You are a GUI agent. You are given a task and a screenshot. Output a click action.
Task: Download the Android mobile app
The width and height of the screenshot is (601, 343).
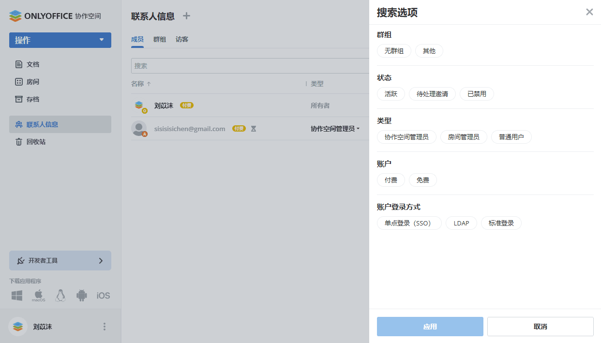(82, 295)
